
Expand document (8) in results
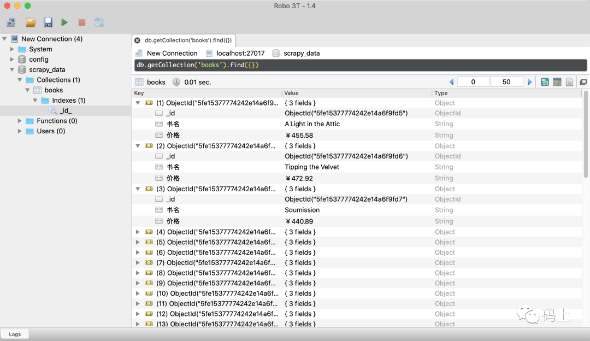138,273
